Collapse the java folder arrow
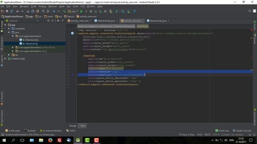 tap(9, 32)
